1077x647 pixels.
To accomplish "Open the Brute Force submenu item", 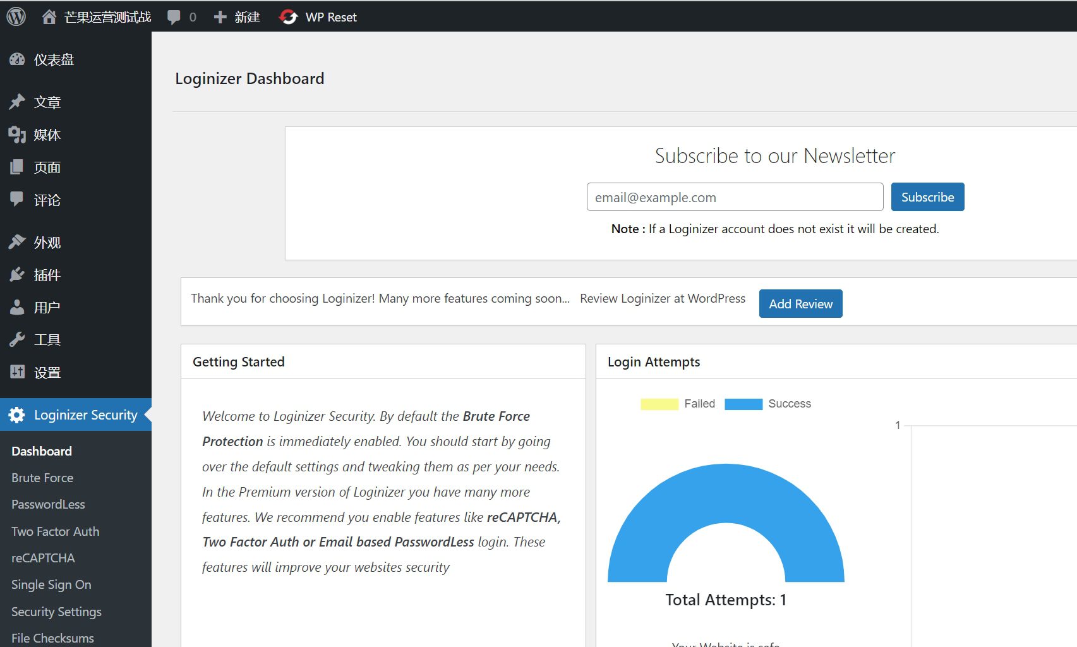I will [x=42, y=478].
